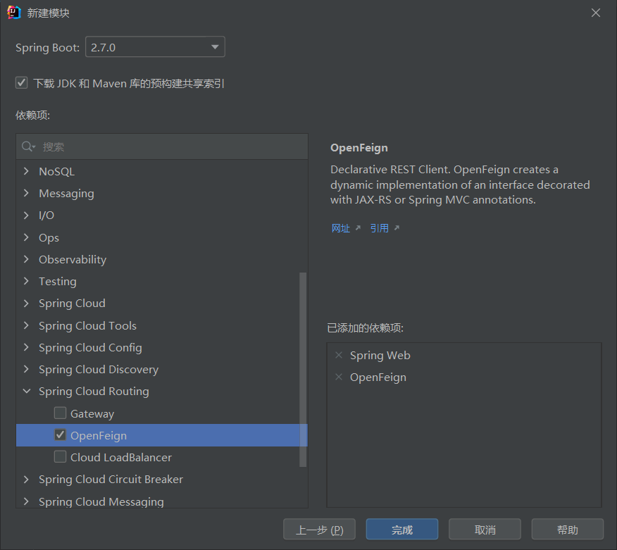Expand the NoSQL category
Image resolution: width=617 pixels, height=550 pixels.
[26, 171]
